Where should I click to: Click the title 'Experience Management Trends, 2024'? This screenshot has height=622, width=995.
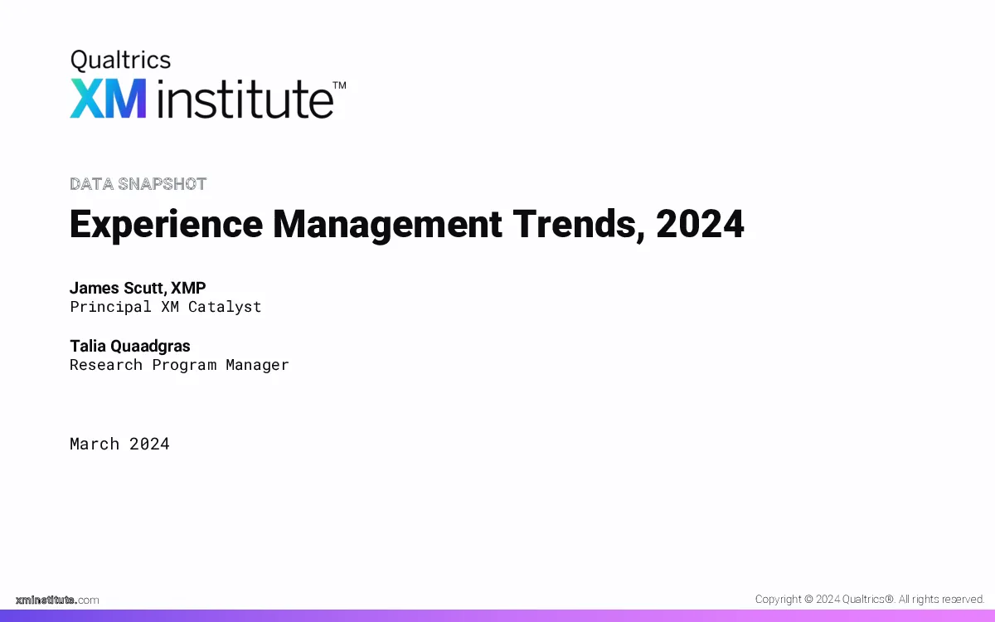coord(407,224)
